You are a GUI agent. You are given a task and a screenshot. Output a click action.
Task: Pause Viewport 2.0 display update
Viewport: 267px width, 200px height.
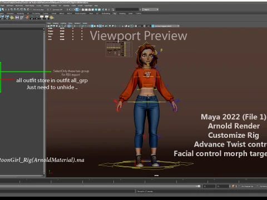click(106, 9)
